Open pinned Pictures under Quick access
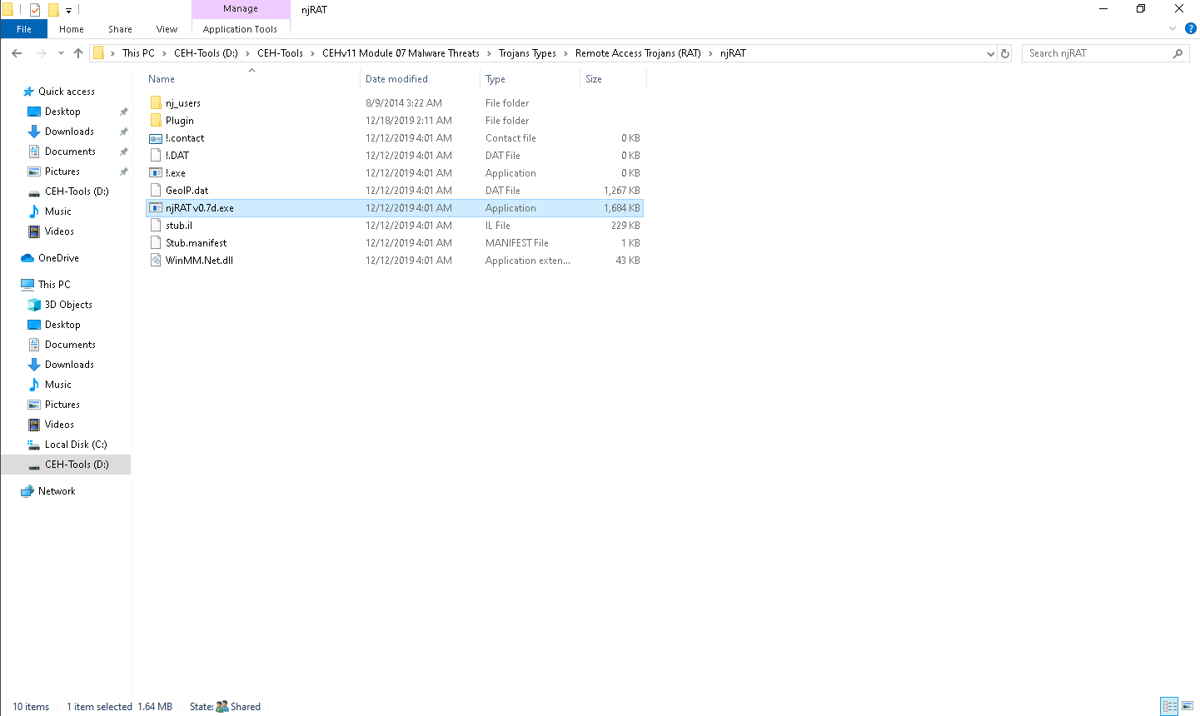 (x=62, y=172)
